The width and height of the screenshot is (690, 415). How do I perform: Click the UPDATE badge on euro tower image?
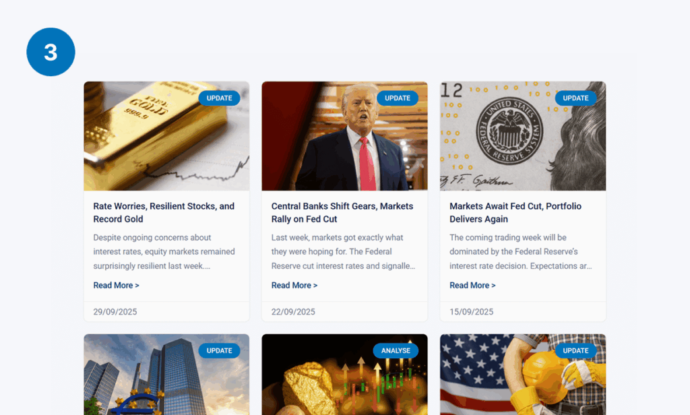[219, 351]
